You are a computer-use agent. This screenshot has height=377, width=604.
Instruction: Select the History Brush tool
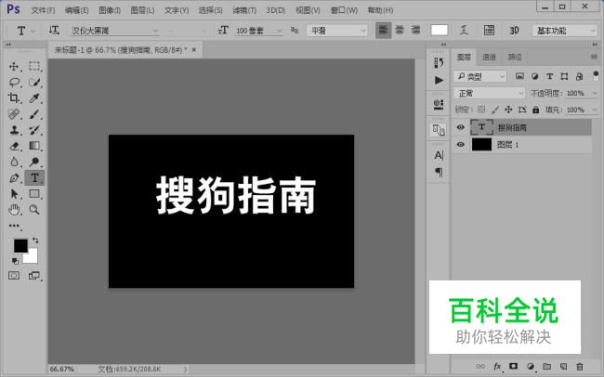point(34,130)
